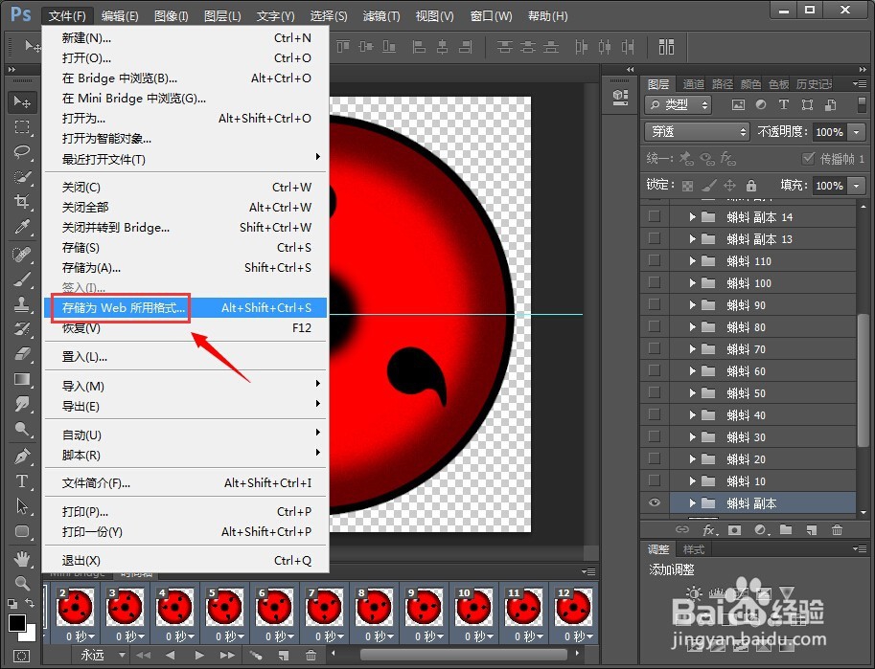Select the previous frame button
Viewport: 875px width, 669px height.
pyautogui.click(x=171, y=655)
